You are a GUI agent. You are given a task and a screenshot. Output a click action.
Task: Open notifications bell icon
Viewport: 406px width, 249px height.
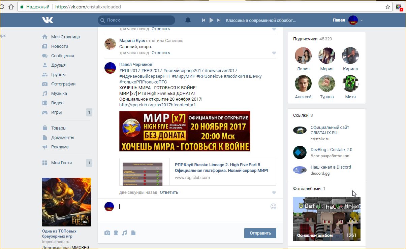tap(188, 21)
